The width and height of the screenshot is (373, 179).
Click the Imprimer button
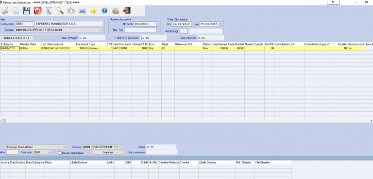point(108,152)
